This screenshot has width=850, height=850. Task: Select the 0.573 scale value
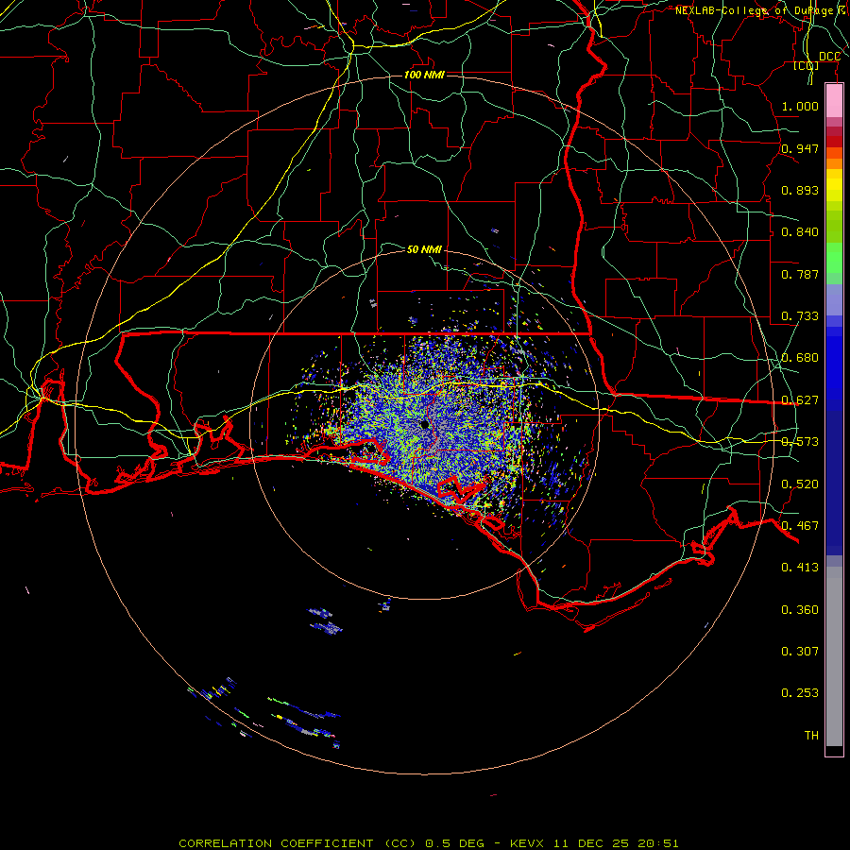(800, 442)
